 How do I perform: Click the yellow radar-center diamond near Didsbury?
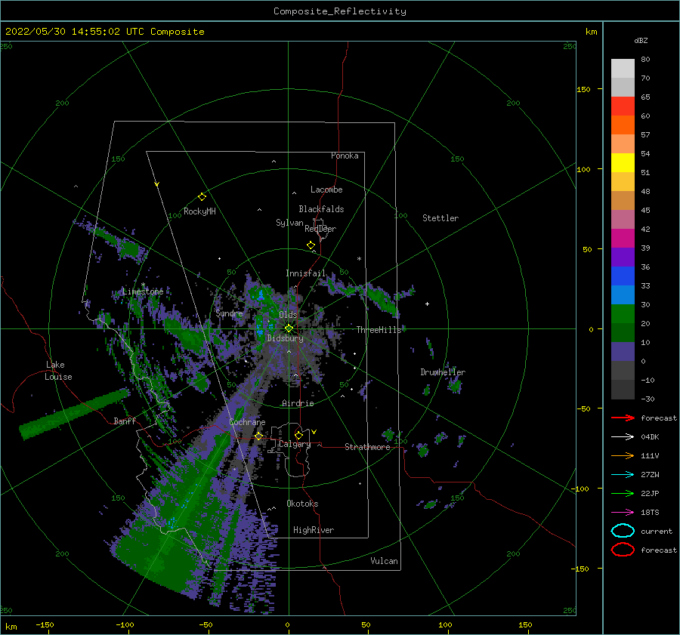(289, 328)
